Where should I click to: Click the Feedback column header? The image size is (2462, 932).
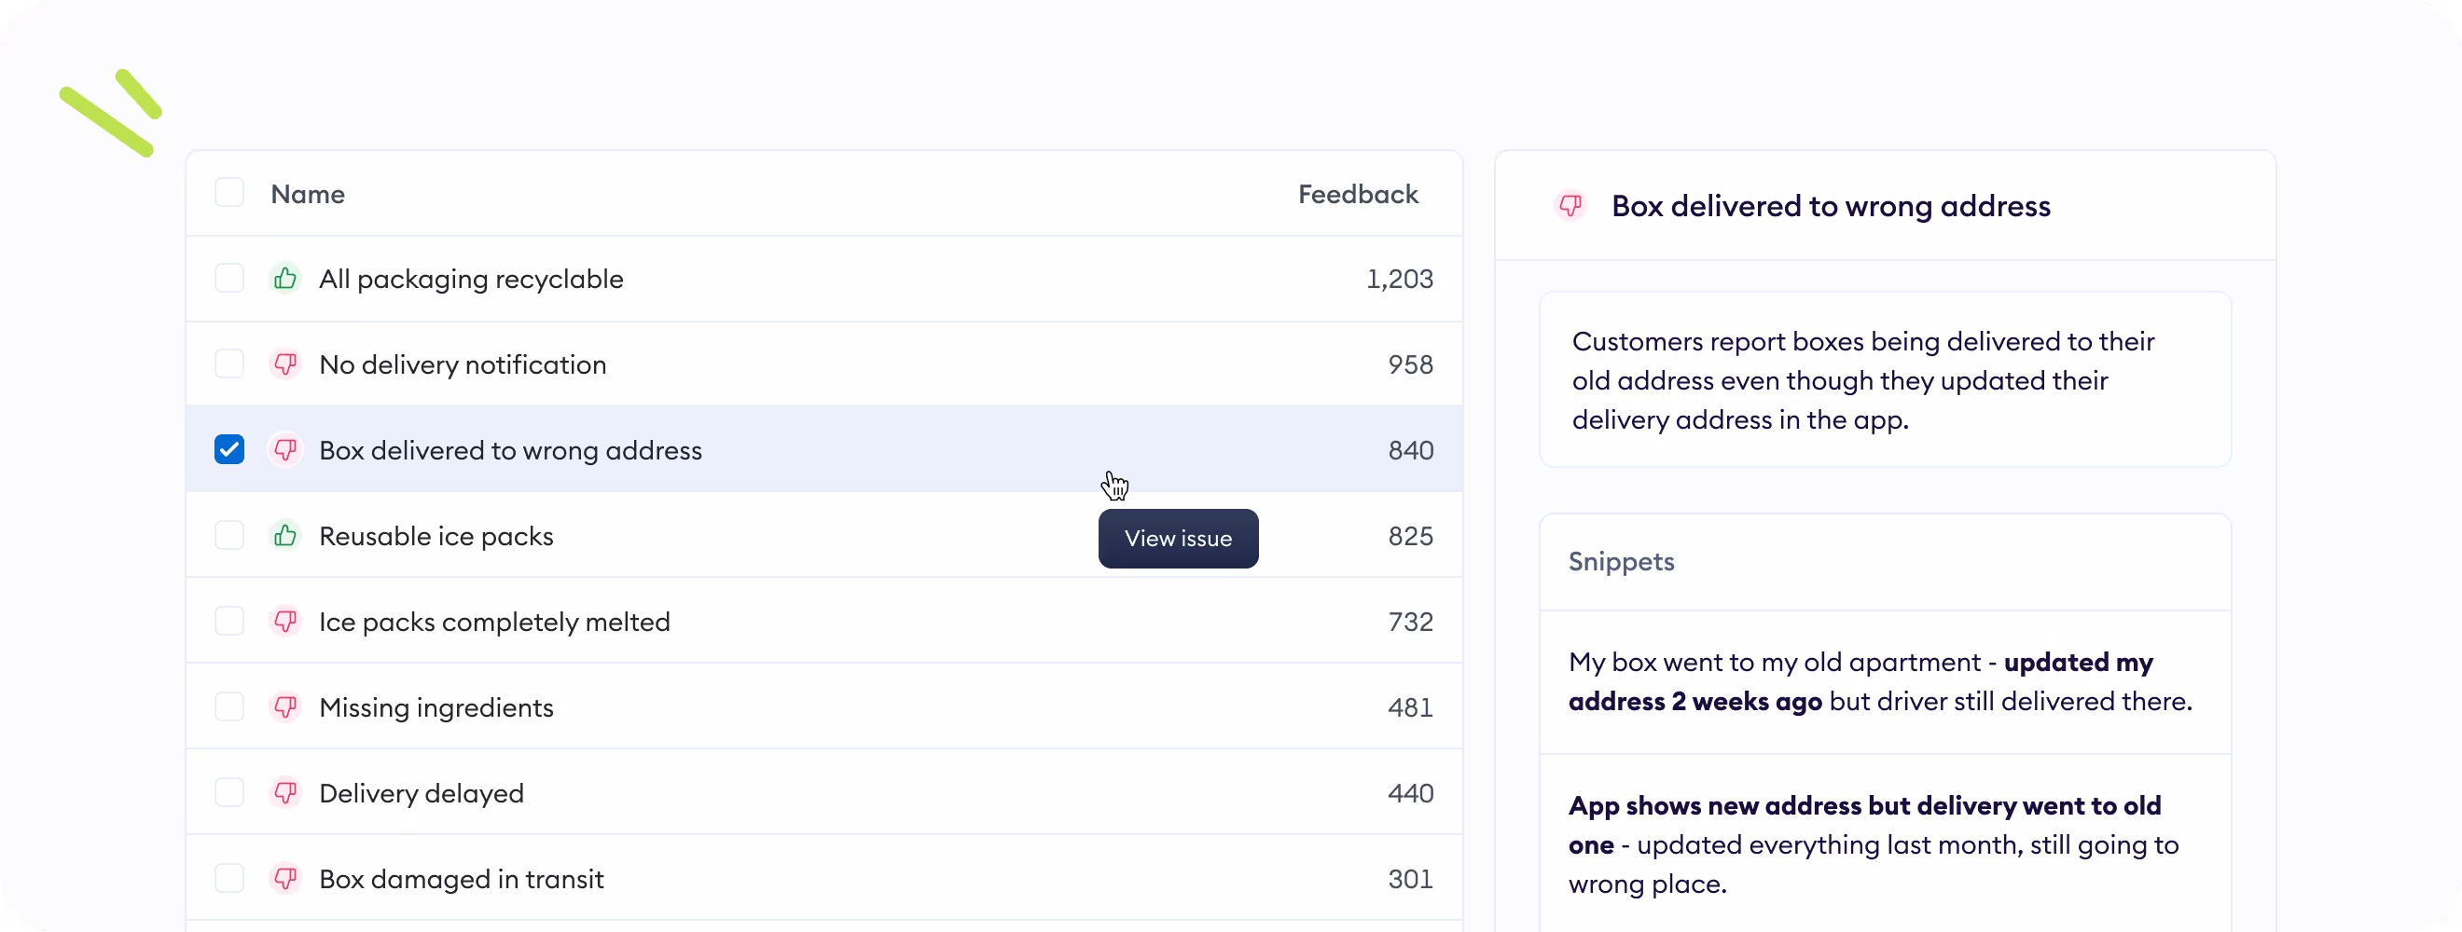[x=1357, y=194]
